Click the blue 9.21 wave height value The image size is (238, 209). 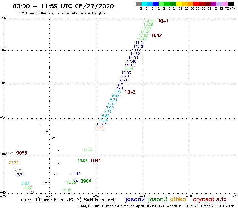20,175
